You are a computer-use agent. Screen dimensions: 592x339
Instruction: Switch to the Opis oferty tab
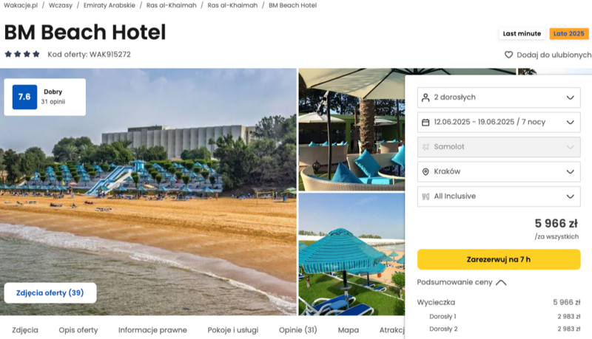pyautogui.click(x=78, y=330)
